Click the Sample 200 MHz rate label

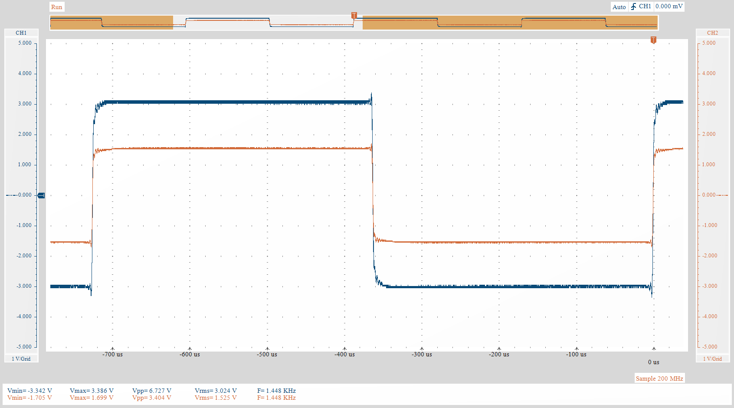[x=659, y=378]
